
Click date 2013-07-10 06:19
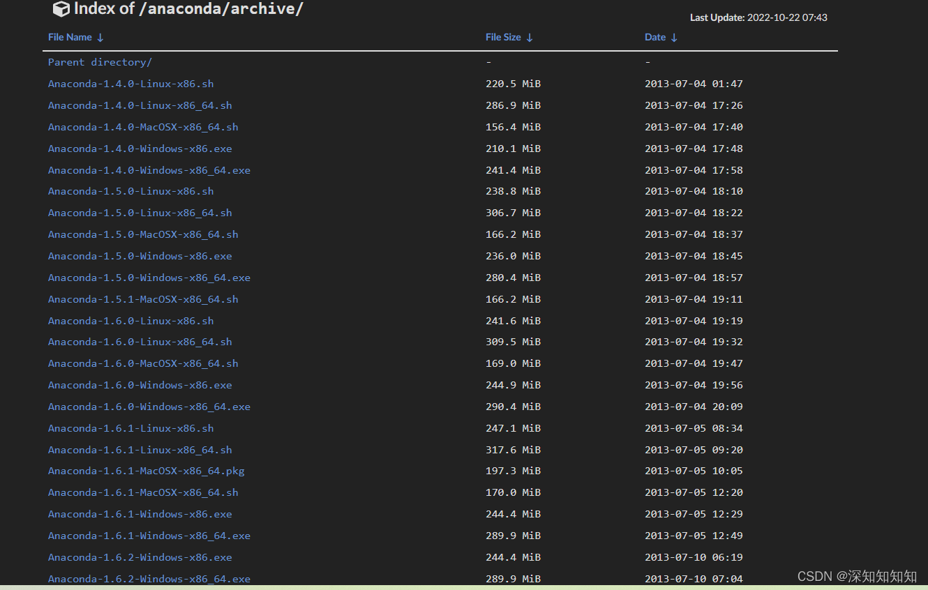coord(694,557)
